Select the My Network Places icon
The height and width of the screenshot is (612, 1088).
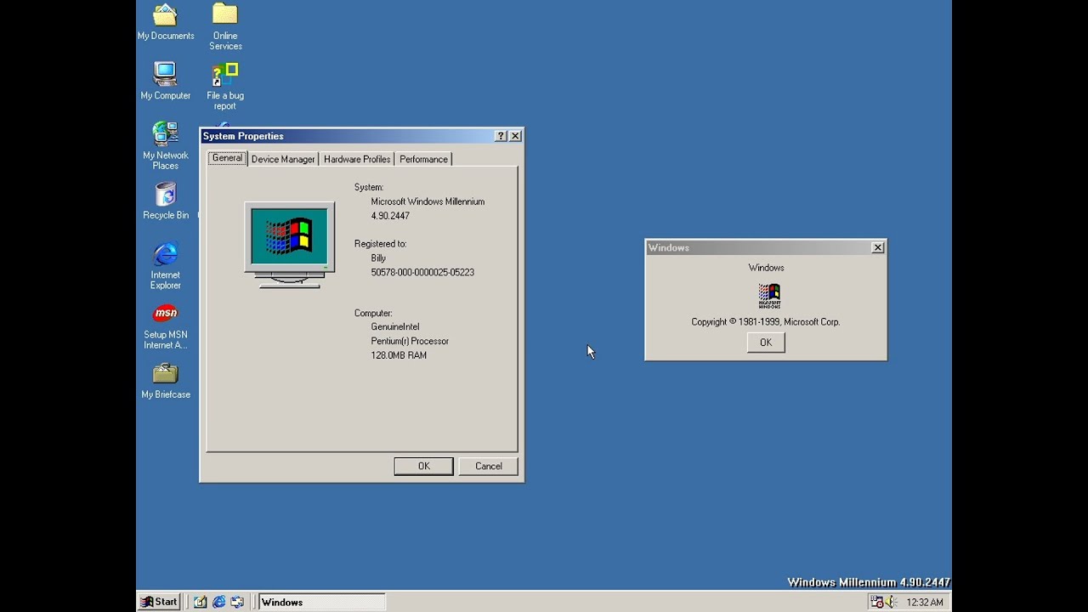pyautogui.click(x=165, y=145)
